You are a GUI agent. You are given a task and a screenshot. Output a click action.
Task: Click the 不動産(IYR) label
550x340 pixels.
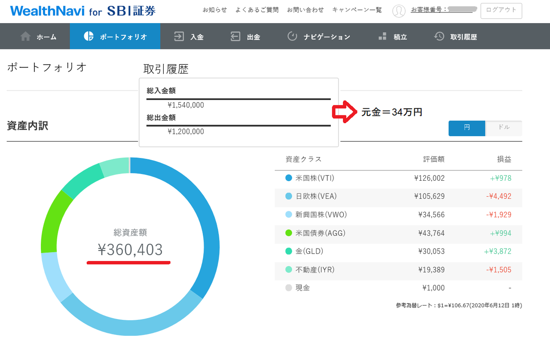(x=315, y=270)
